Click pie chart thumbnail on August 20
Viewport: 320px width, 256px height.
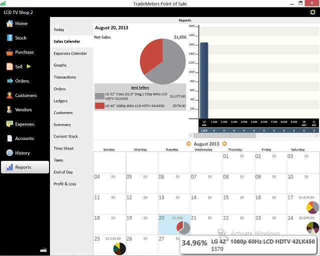183,228
